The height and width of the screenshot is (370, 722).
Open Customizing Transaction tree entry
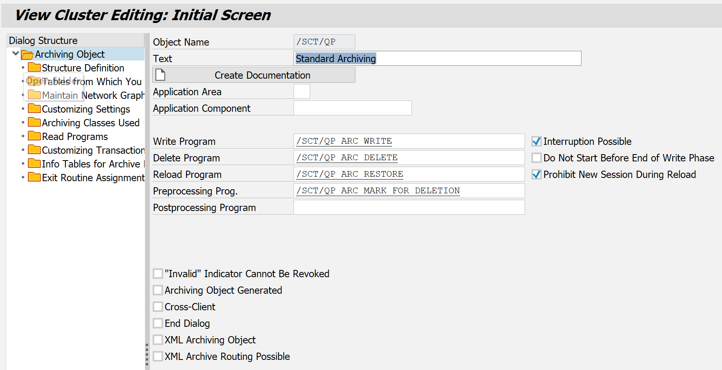93,150
